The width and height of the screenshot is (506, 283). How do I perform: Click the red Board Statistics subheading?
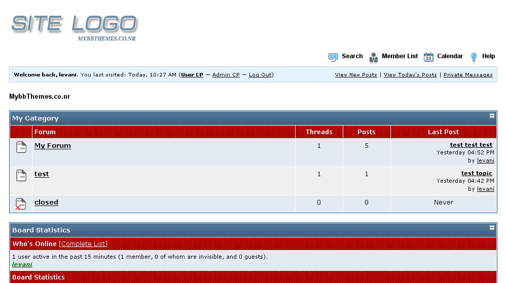pos(38,277)
